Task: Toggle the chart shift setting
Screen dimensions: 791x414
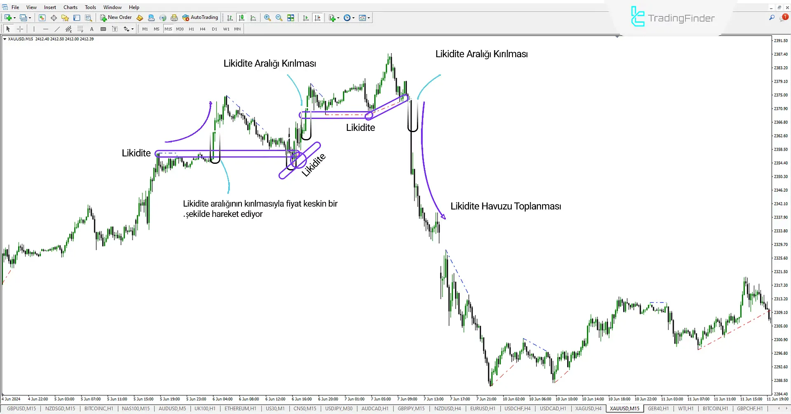Action: click(x=317, y=17)
